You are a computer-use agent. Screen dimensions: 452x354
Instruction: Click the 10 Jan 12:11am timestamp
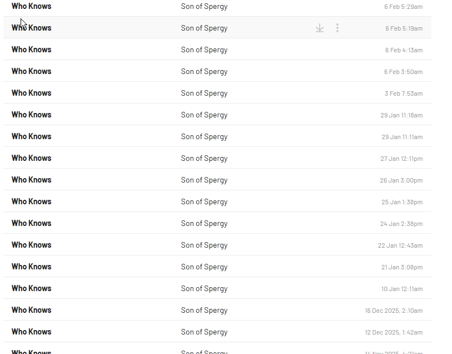(402, 289)
